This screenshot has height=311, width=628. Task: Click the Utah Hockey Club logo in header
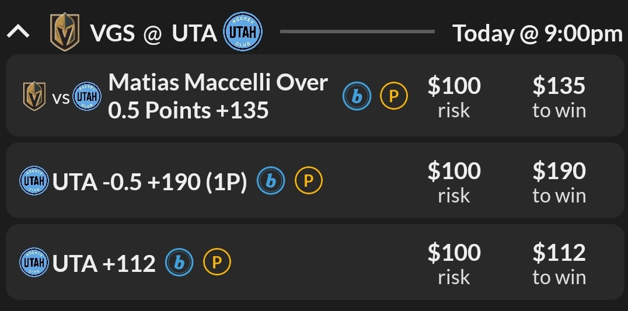point(242,32)
